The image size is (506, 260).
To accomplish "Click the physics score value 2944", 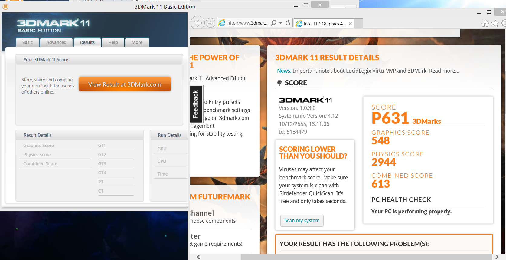I will point(384,162).
